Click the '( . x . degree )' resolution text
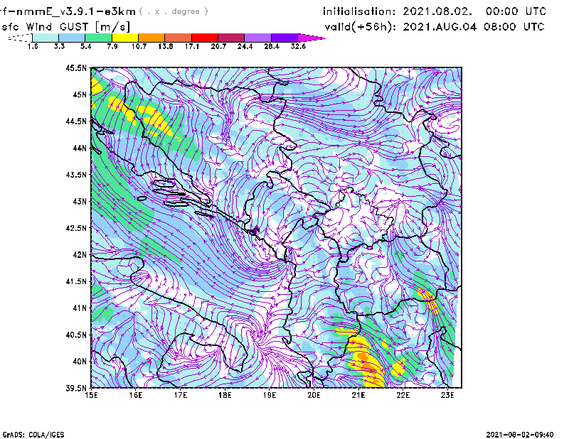Image resolution: width=569 pixels, height=439 pixels. [174, 11]
